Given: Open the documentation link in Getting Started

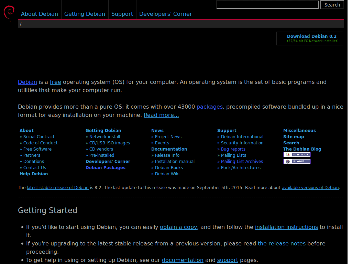Looking at the screenshot, I should click(x=183, y=260).
